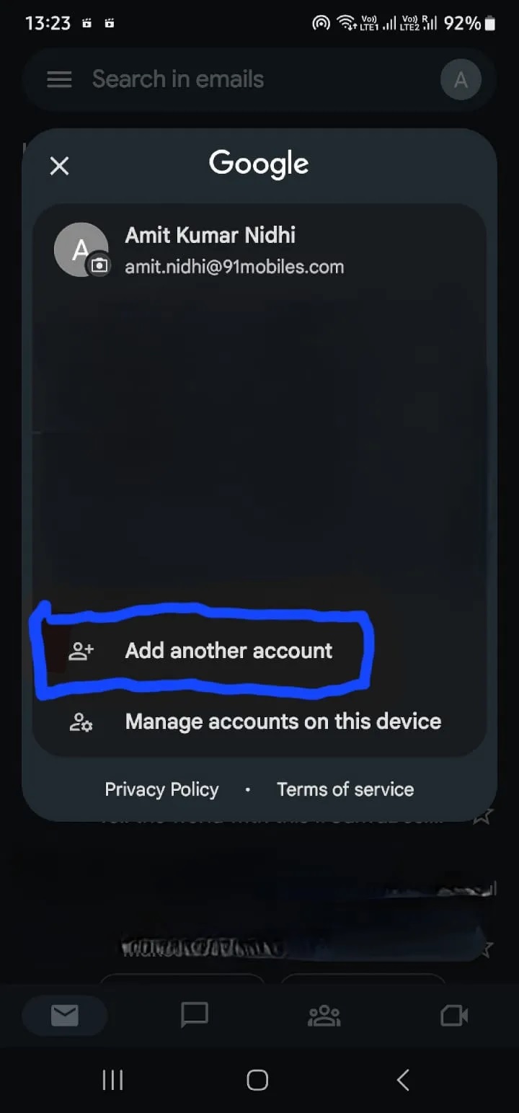Open the Privacy Policy link
Screen dimensions: 519x1113
pyautogui.click(x=161, y=789)
